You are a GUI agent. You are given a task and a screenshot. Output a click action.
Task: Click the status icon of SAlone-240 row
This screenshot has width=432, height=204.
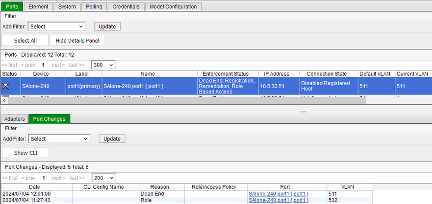click(x=5, y=86)
